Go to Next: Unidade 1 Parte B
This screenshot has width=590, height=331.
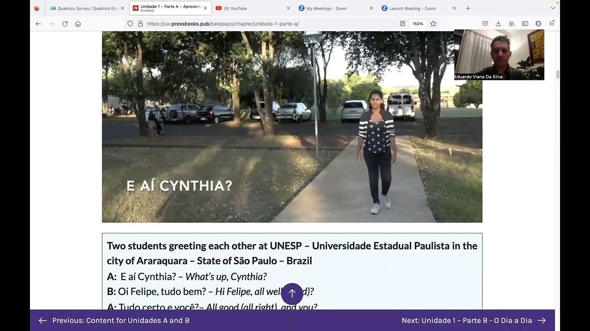(473, 320)
